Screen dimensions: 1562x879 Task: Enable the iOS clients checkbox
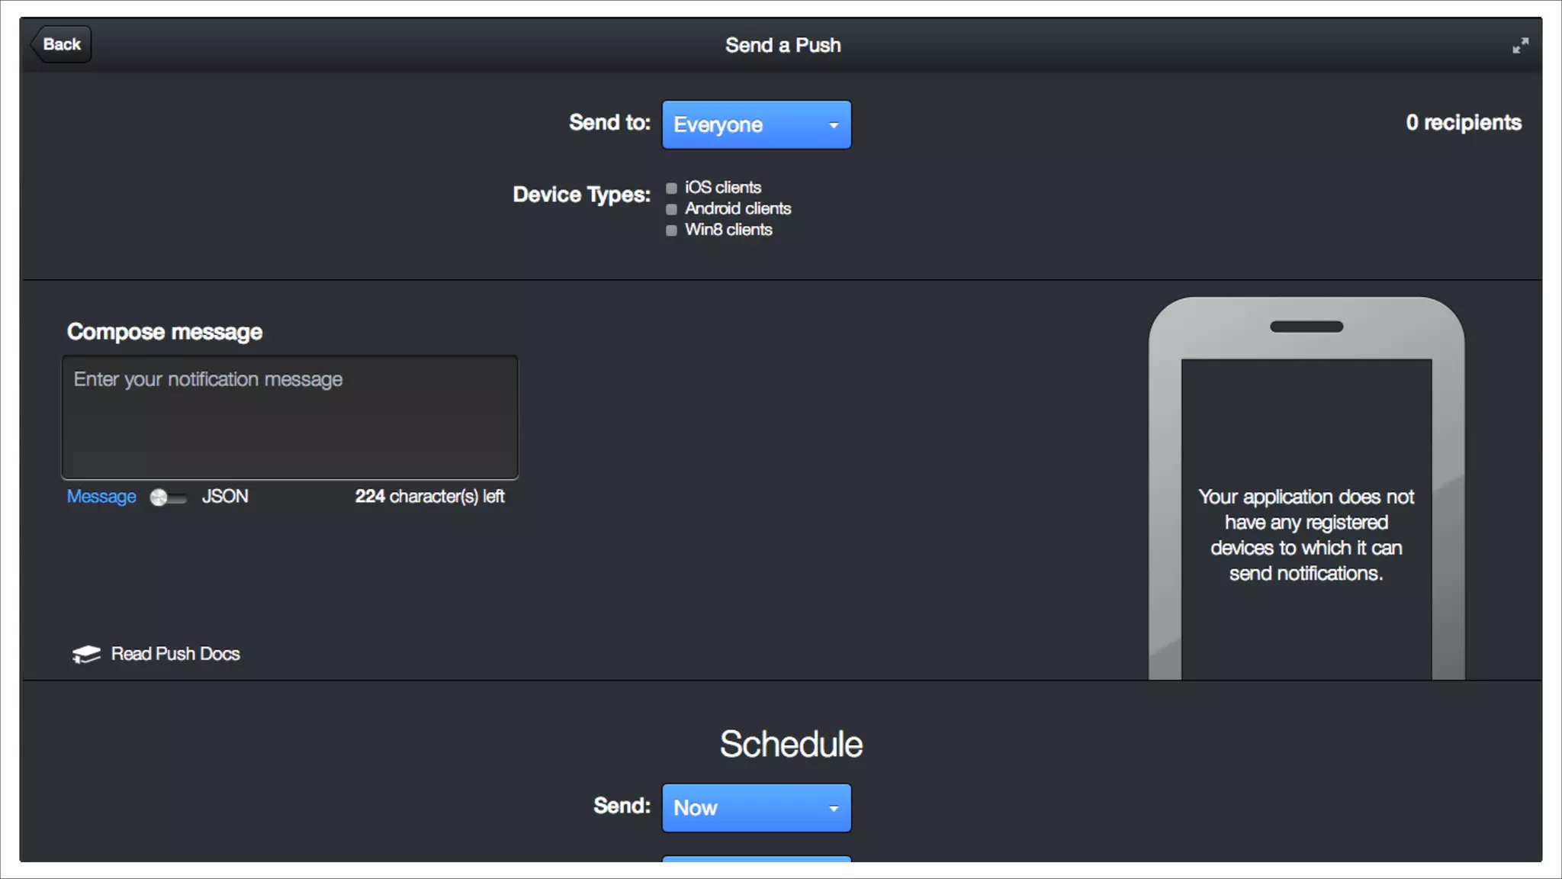(671, 188)
